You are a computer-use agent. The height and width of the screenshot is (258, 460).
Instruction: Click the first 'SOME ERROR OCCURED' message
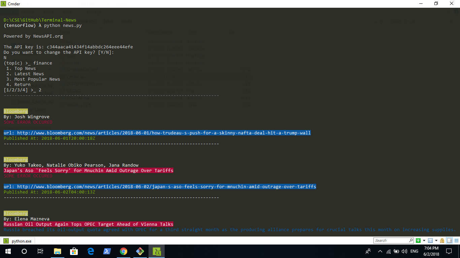coord(28,122)
